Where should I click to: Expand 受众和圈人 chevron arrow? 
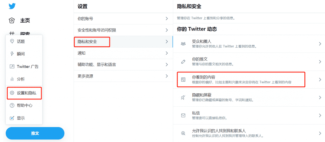320,44
